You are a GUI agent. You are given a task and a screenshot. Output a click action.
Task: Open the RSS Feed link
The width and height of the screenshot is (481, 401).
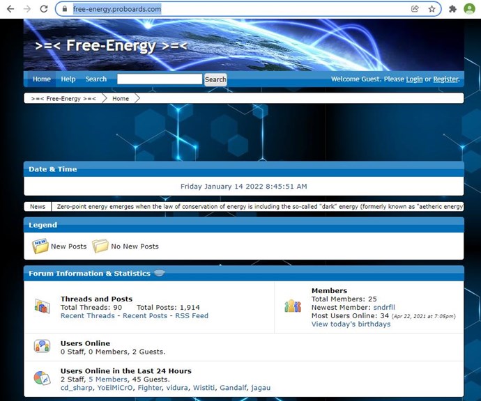(192, 315)
